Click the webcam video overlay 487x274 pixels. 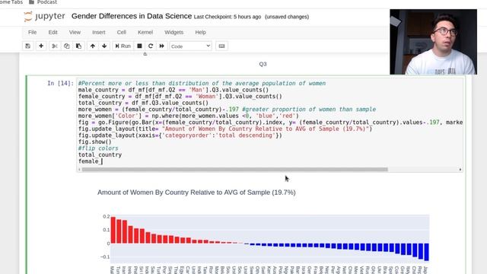pos(433,42)
